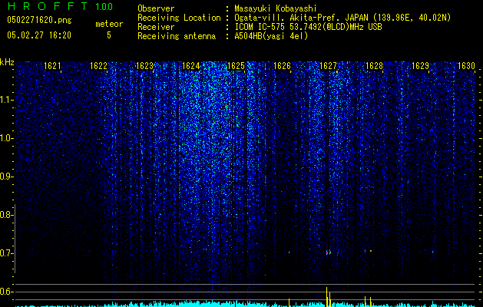Click the tallest yellow signal spike near 1627
Screen dimensions: 483x307
click(x=327, y=297)
